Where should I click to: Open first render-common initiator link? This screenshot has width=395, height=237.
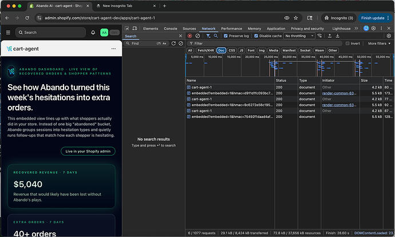[339, 93]
